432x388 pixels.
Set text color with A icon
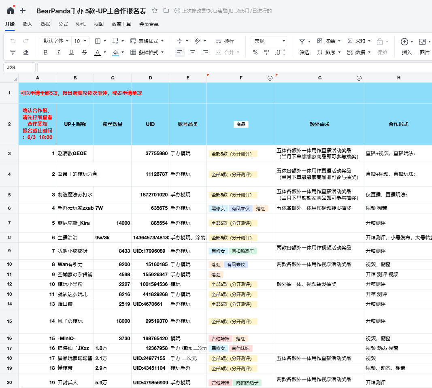98,52
